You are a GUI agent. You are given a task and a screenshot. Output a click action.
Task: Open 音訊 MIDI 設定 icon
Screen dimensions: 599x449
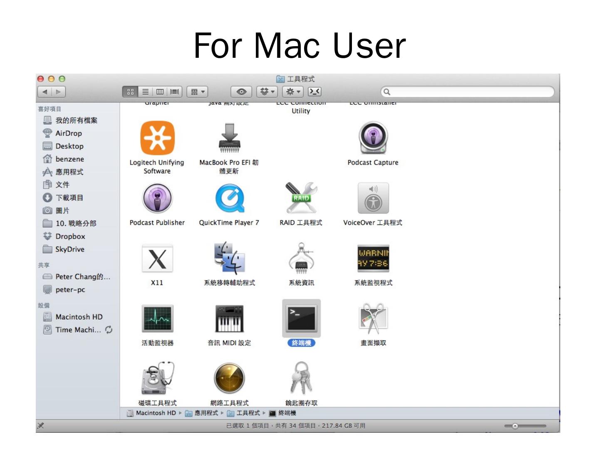point(229,318)
